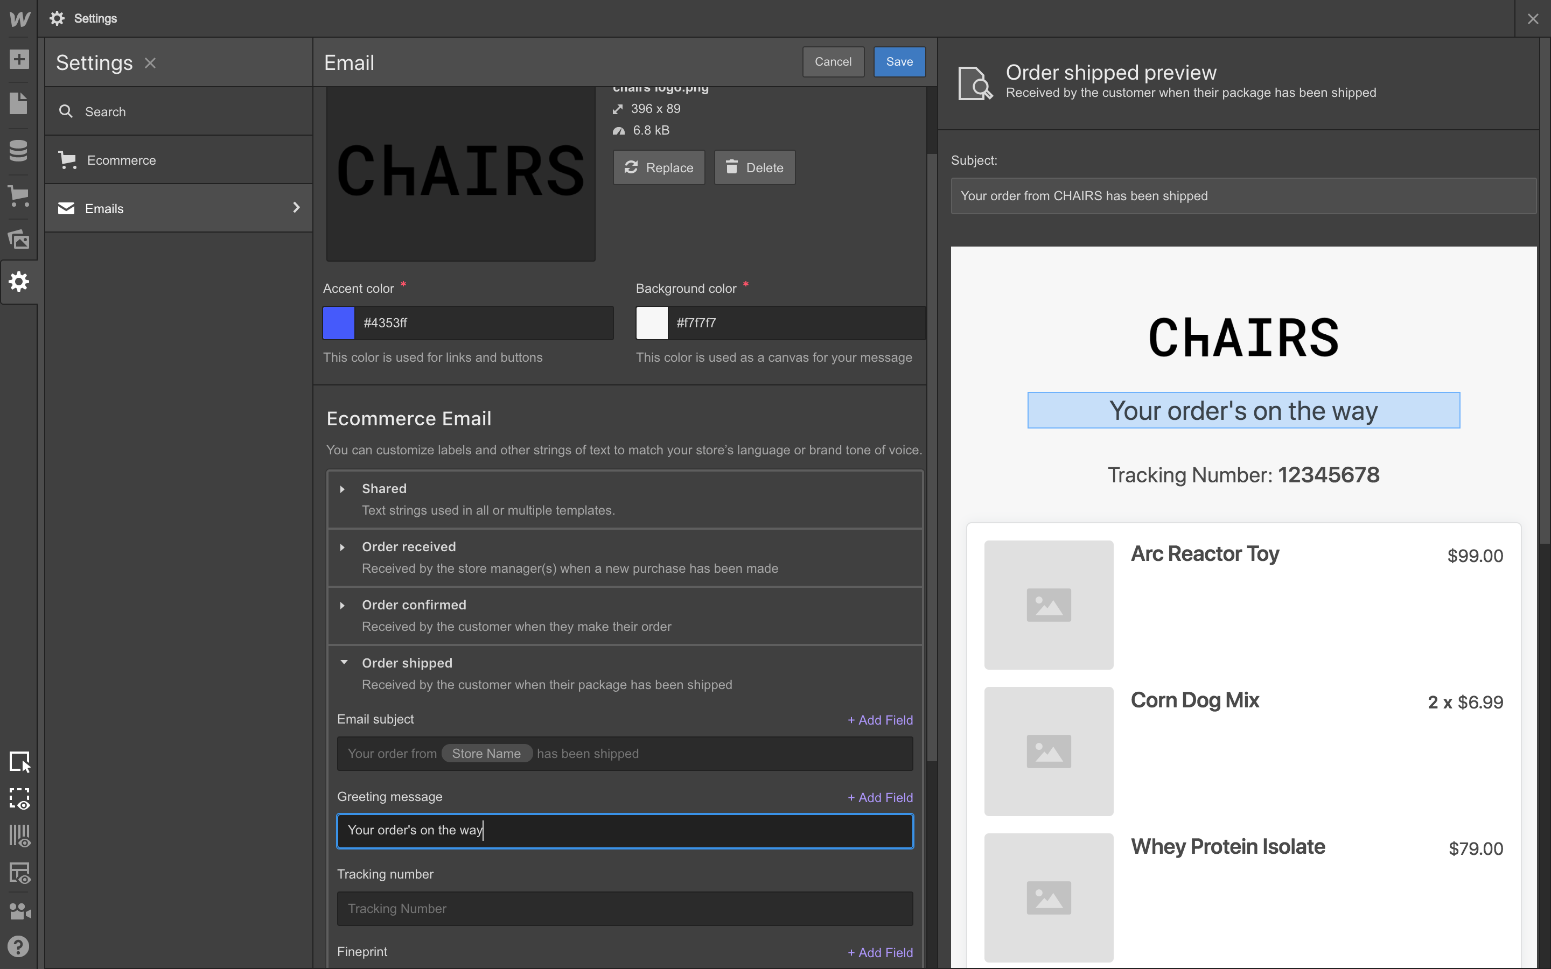Click the Greeting message input field

click(625, 831)
